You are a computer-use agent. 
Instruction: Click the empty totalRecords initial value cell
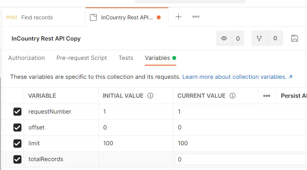point(136,159)
